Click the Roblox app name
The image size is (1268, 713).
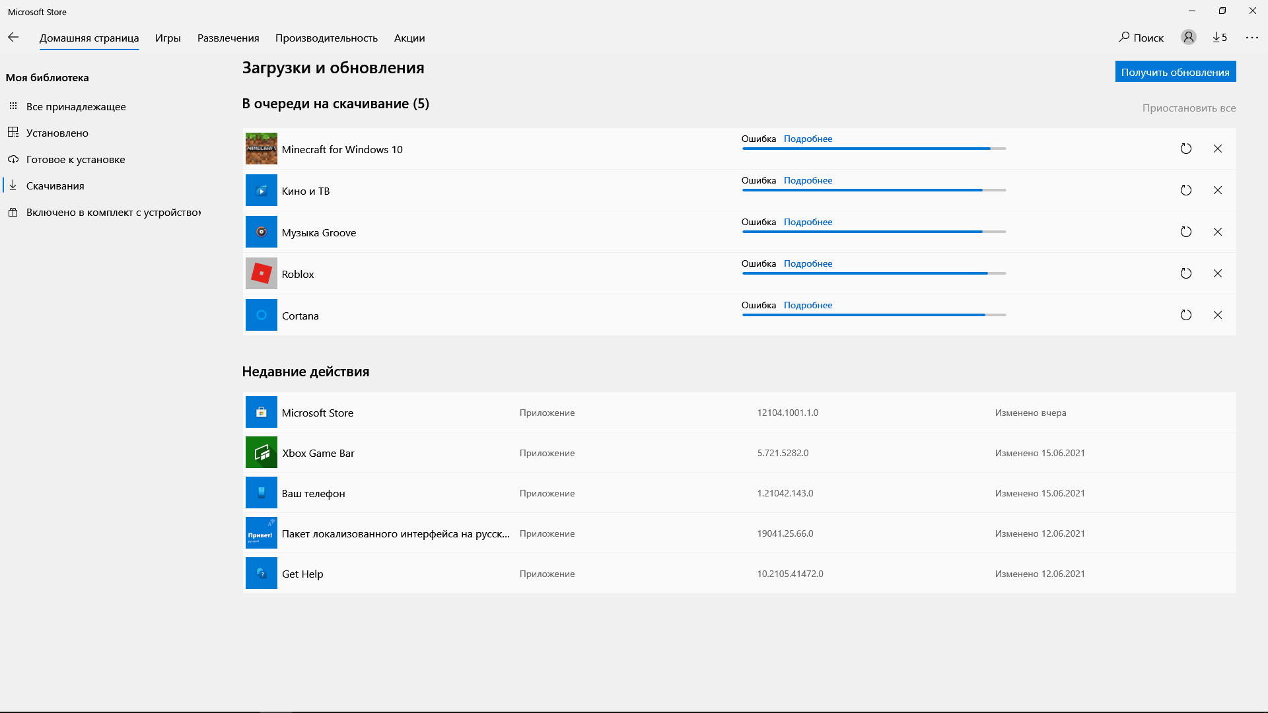(x=298, y=274)
